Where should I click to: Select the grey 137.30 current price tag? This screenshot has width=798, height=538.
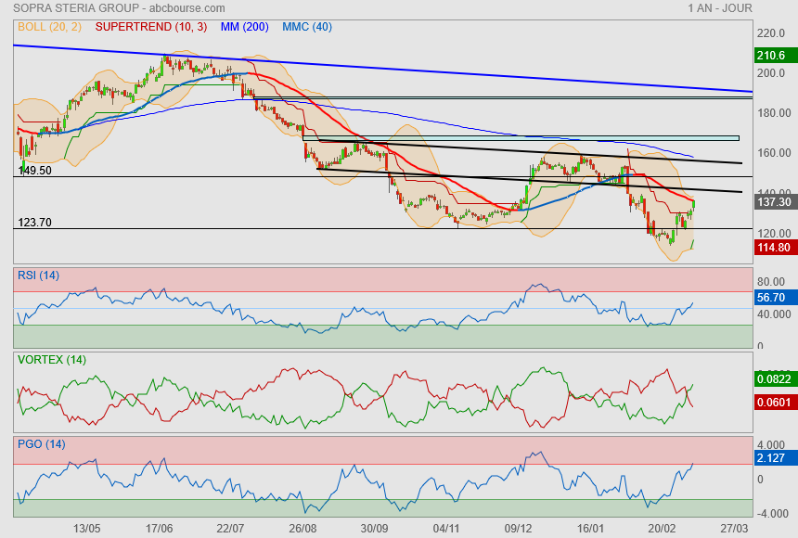click(773, 201)
